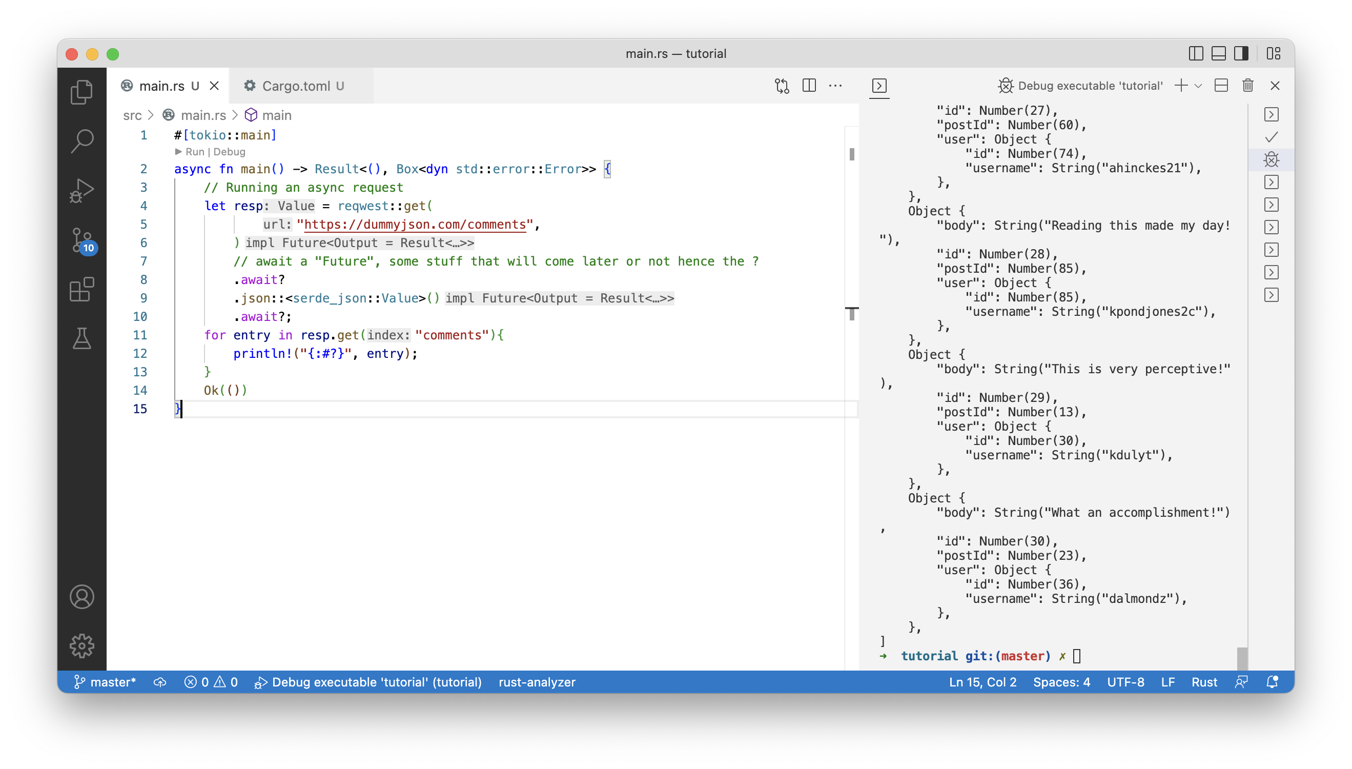Open More Actions editor menu
1352x769 pixels.
(836, 86)
